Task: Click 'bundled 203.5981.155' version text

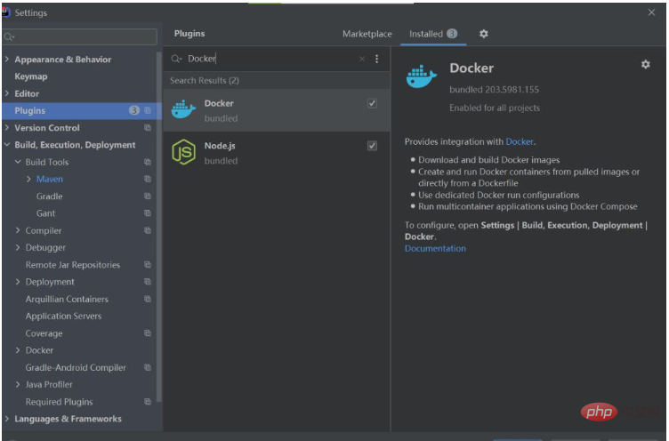Action: (x=494, y=90)
